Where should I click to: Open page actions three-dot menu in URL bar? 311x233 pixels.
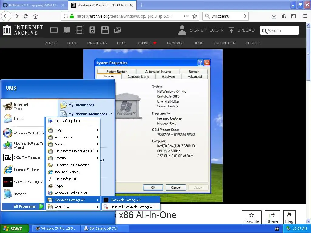[x=186, y=16]
